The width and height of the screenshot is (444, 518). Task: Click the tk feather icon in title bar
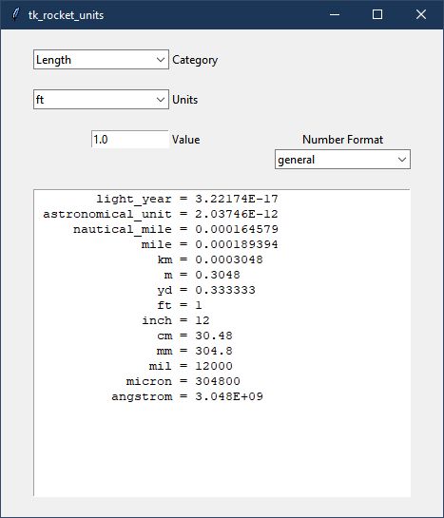coord(15,14)
